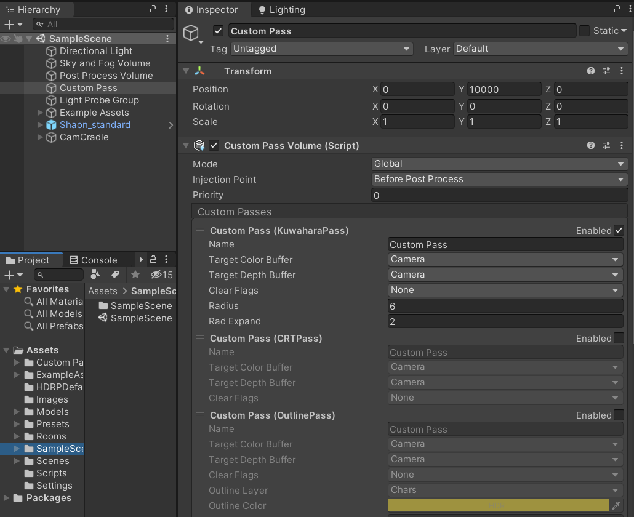
Task: Open the Transform component help icon
Action: tap(591, 71)
